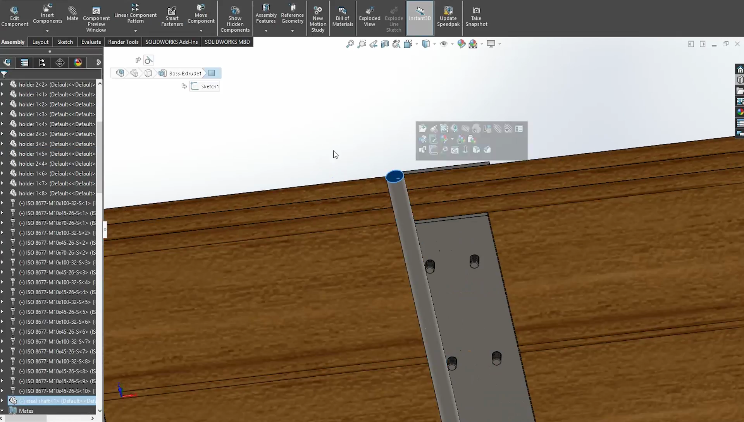Click the Reference Geometry dropdown arrow

[292, 31]
